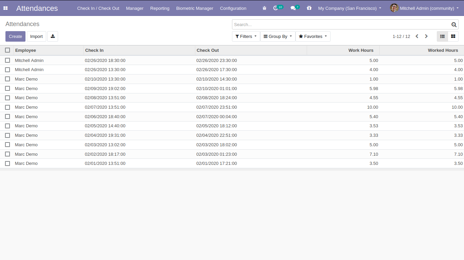Toggle the select-all header checkbox
The width and height of the screenshot is (464, 260).
coord(7,50)
